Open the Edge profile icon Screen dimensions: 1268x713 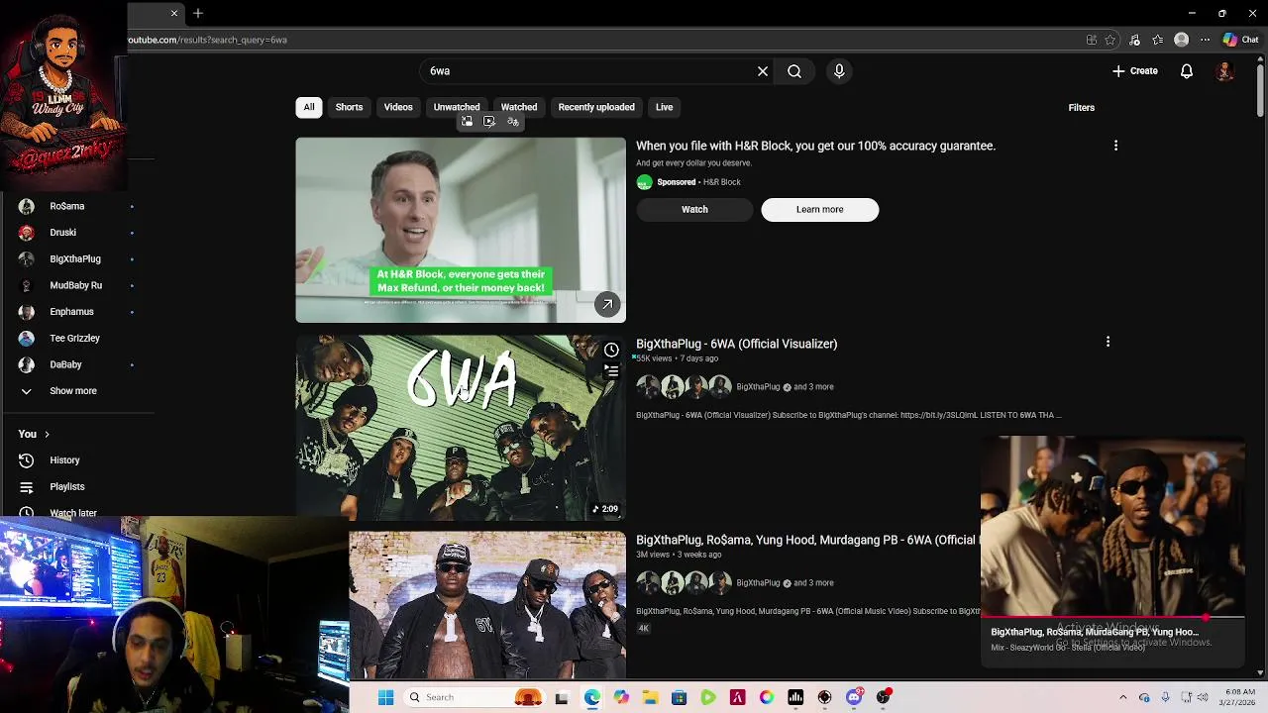[x=1181, y=40]
